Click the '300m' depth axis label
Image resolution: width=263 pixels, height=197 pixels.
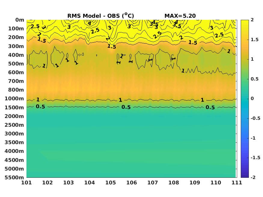tap(16, 46)
